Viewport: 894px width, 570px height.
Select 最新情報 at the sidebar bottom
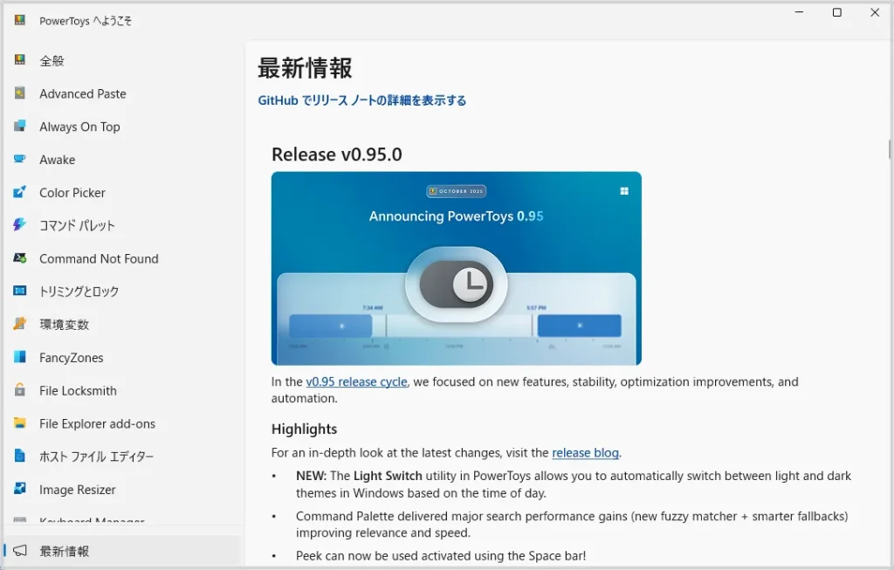point(64,551)
